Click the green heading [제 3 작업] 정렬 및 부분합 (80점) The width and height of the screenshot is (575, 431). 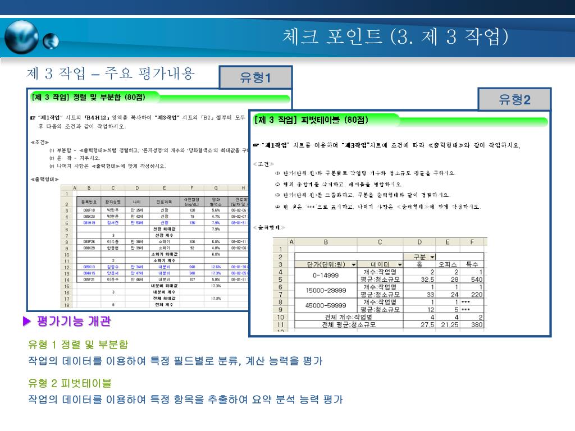click(x=89, y=97)
